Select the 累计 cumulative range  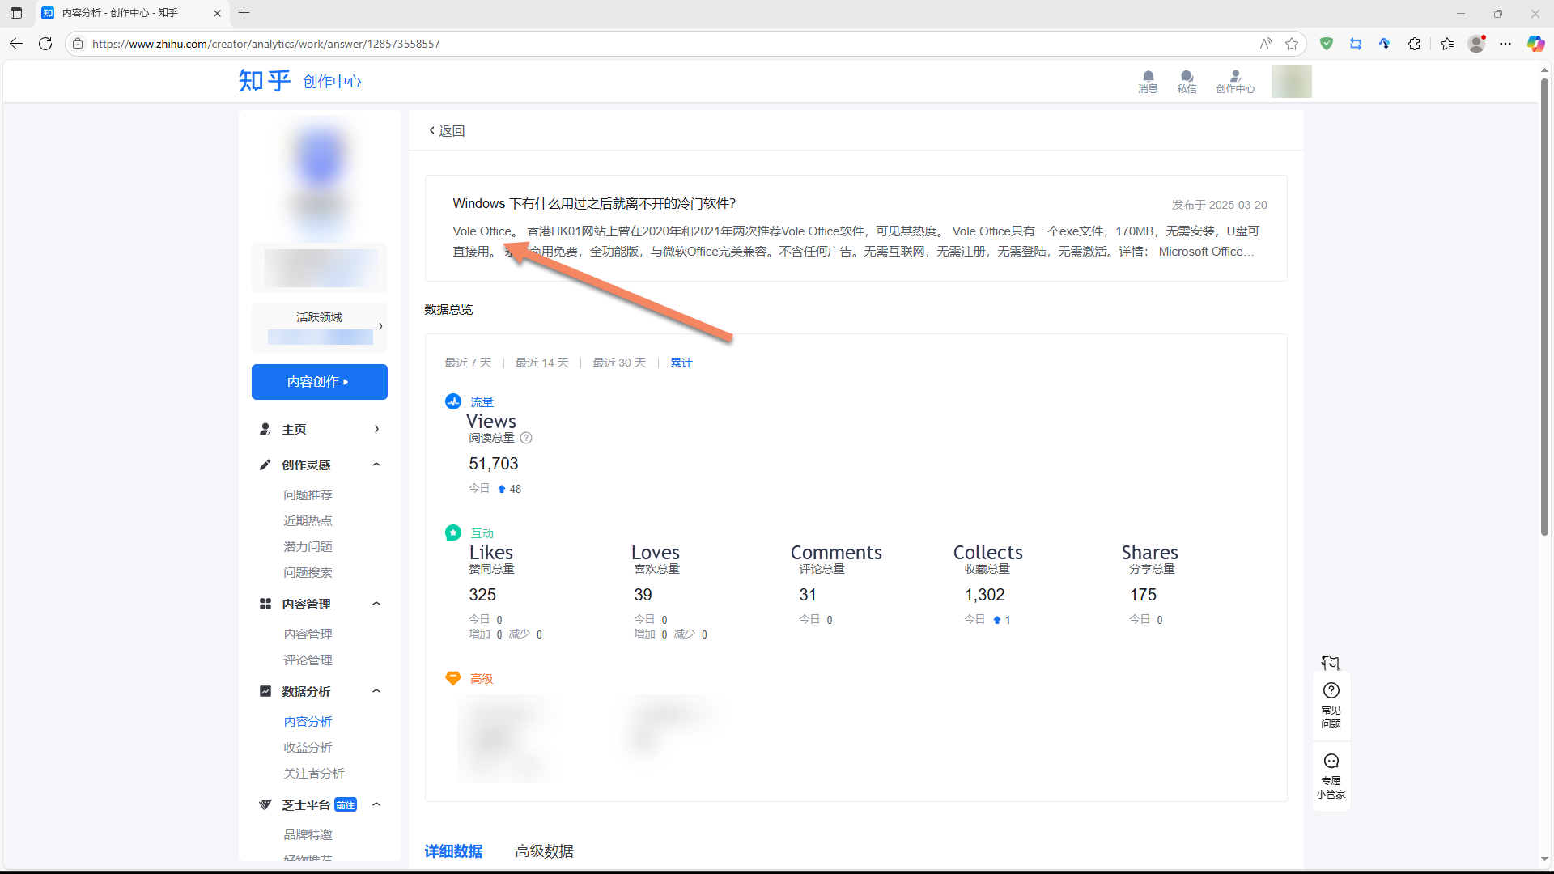681,363
